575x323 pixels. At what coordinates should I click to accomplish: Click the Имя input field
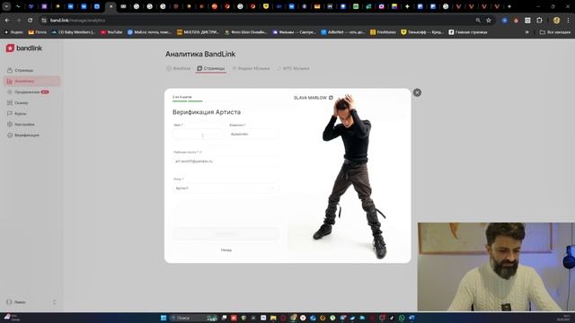point(199,135)
